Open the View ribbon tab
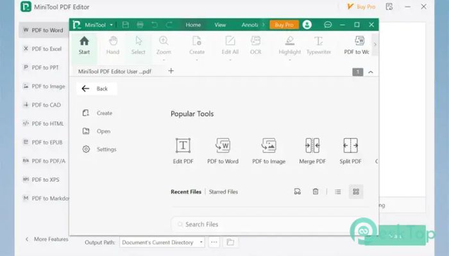 (220, 25)
